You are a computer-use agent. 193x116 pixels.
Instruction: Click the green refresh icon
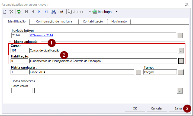click(19, 12)
